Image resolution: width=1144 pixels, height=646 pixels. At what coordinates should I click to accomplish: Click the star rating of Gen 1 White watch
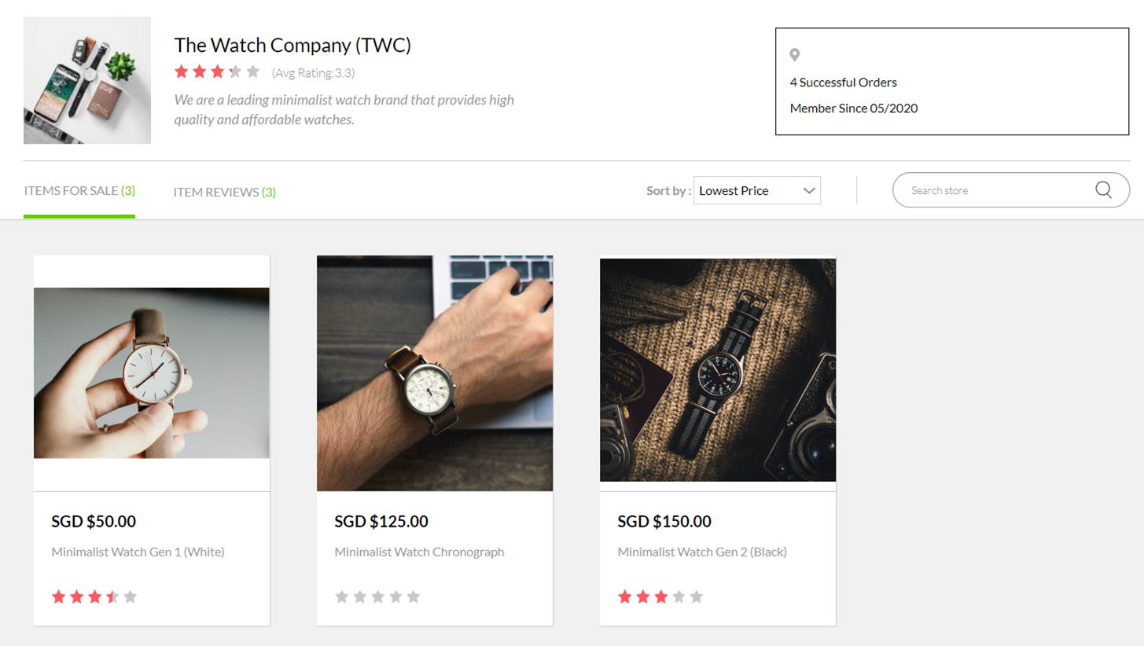point(94,596)
